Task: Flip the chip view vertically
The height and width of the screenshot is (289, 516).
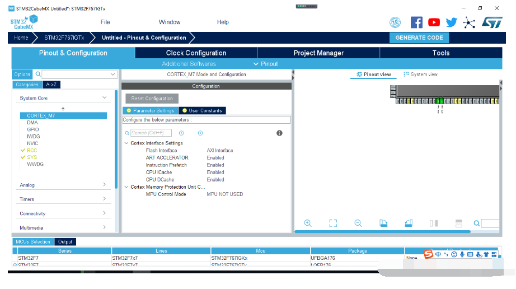Action: point(459,223)
